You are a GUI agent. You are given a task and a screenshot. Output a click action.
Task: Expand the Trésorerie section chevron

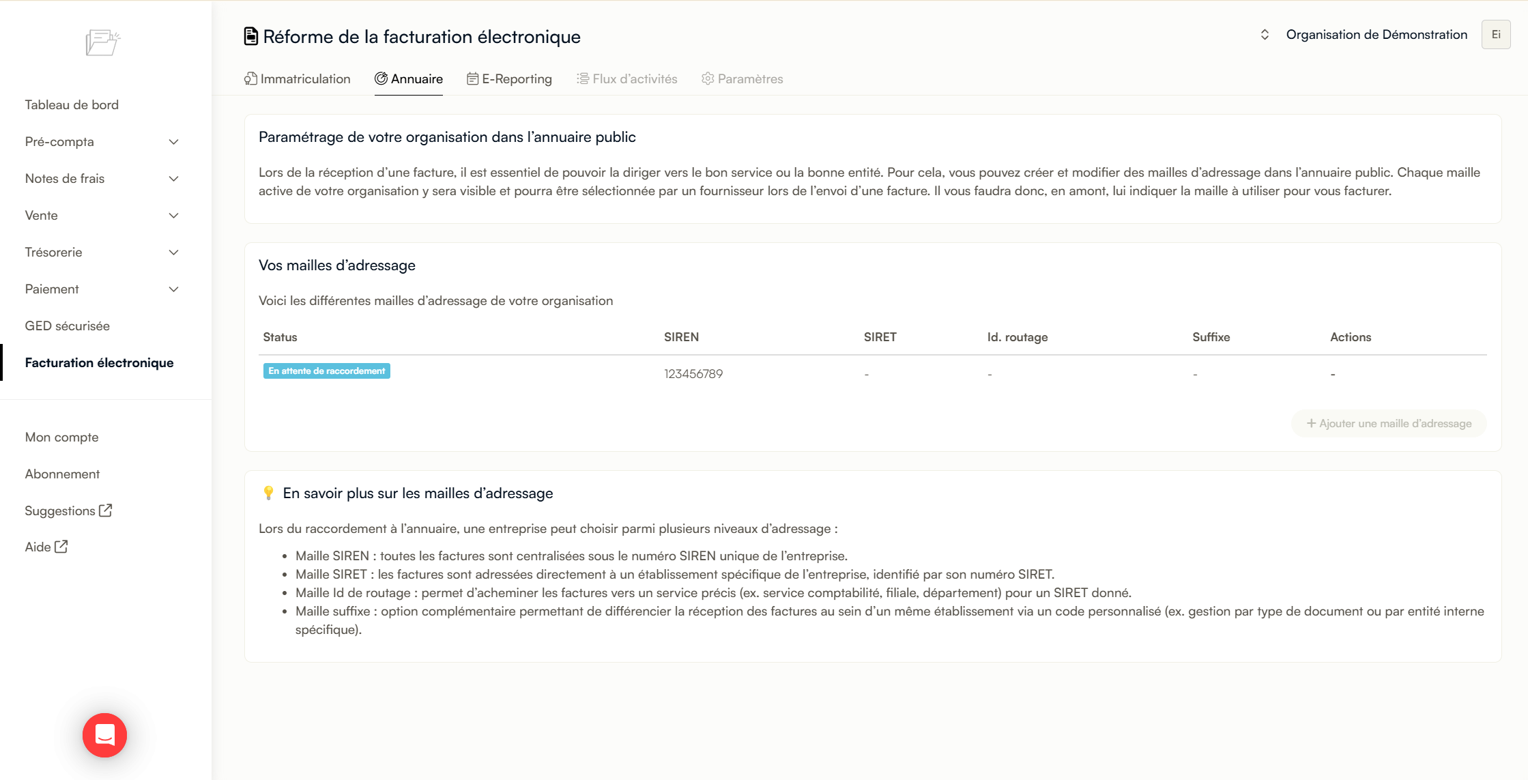tap(173, 252)
